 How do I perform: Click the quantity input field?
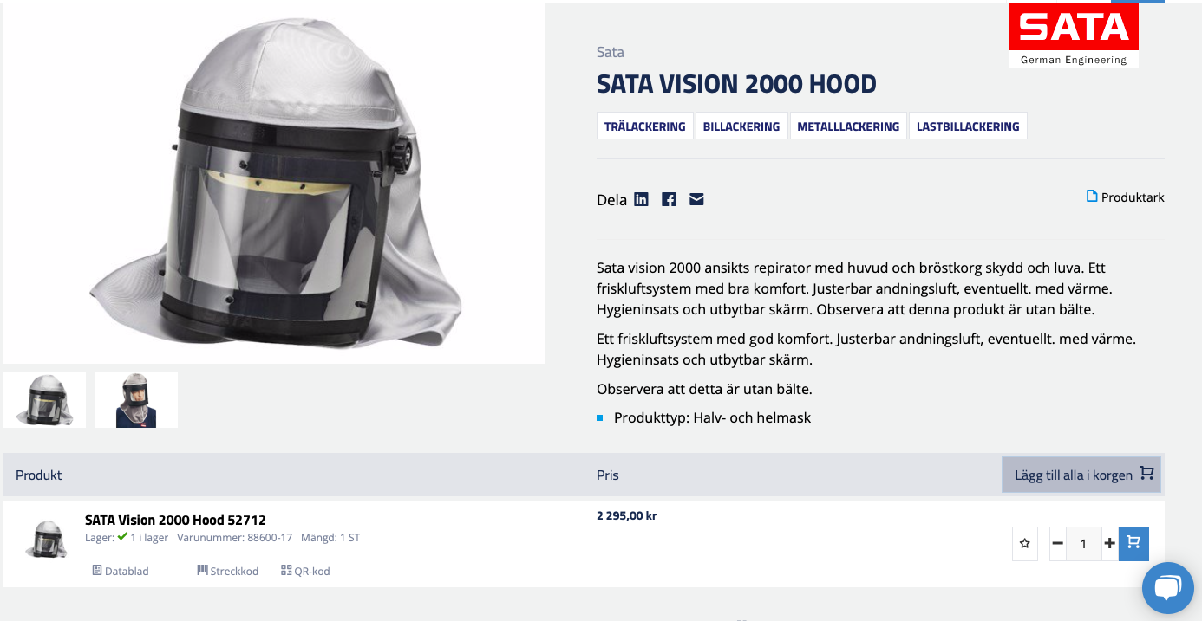pos(1083,544)
